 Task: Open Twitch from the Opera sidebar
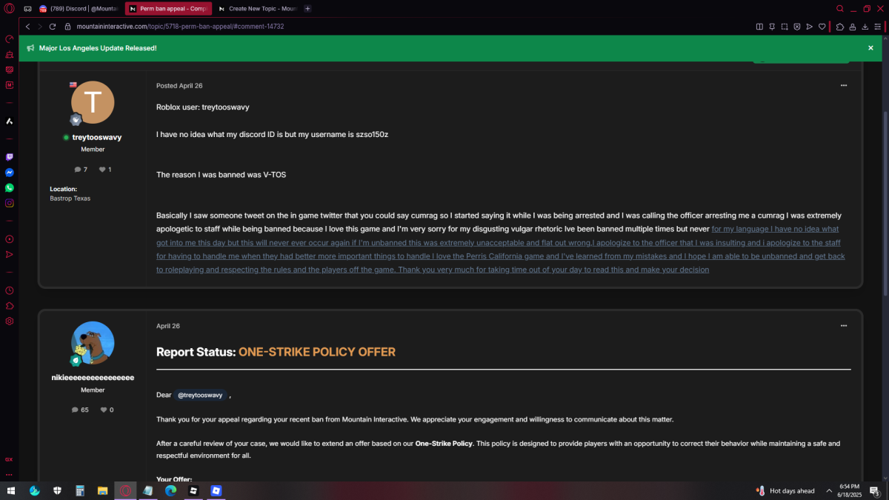tap(10, 157)
